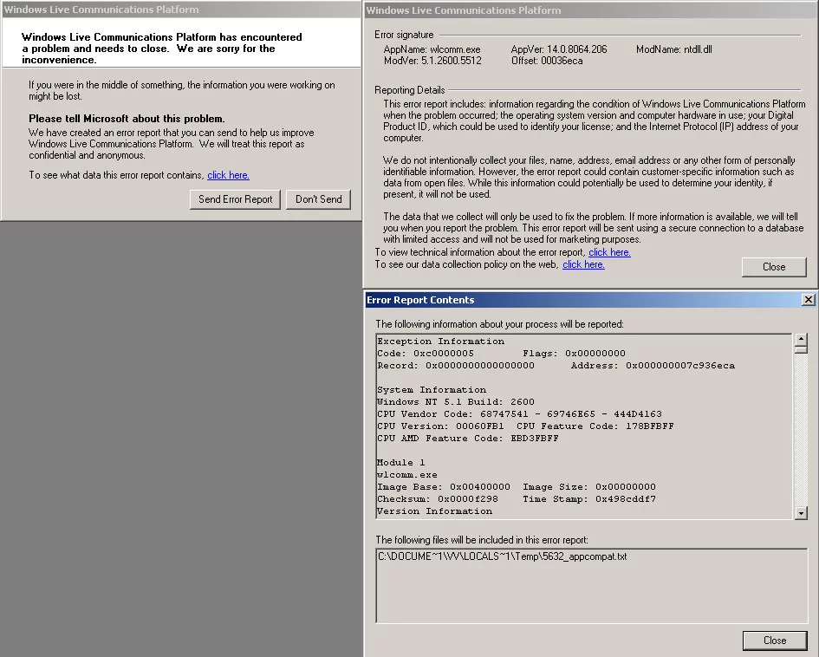This screenshot has width=819, height=657.
Task: Click the 'Version Information' line
Action: pos(434,511)
